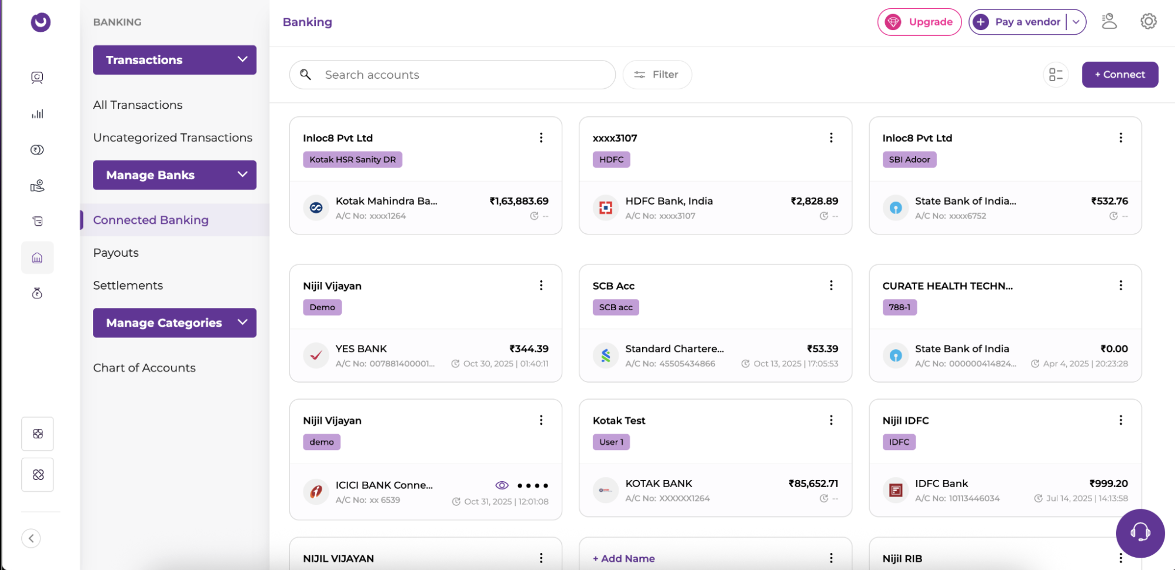Open more options on xxxx3107 HDFC card

point(831,138)
